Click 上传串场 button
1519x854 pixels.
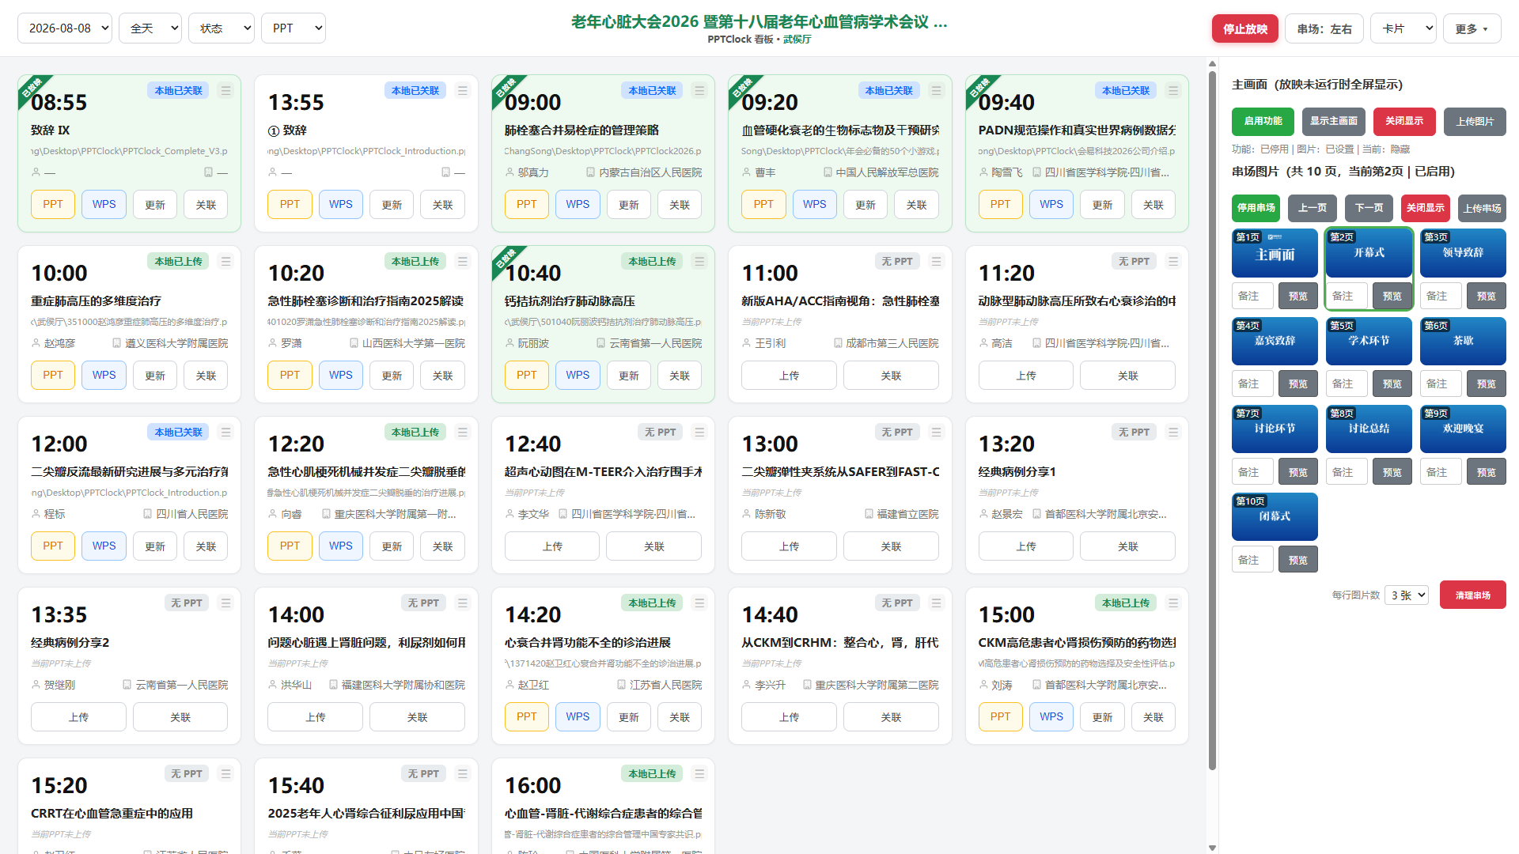click(1482, 208)
